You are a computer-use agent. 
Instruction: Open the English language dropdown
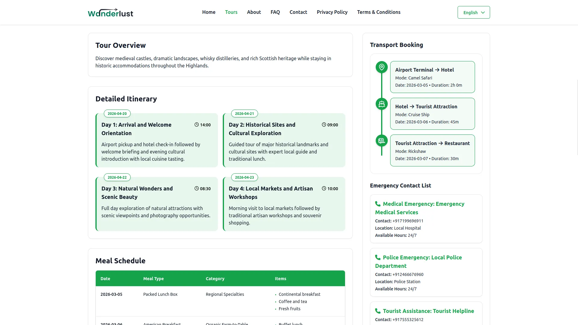(474, 12)
